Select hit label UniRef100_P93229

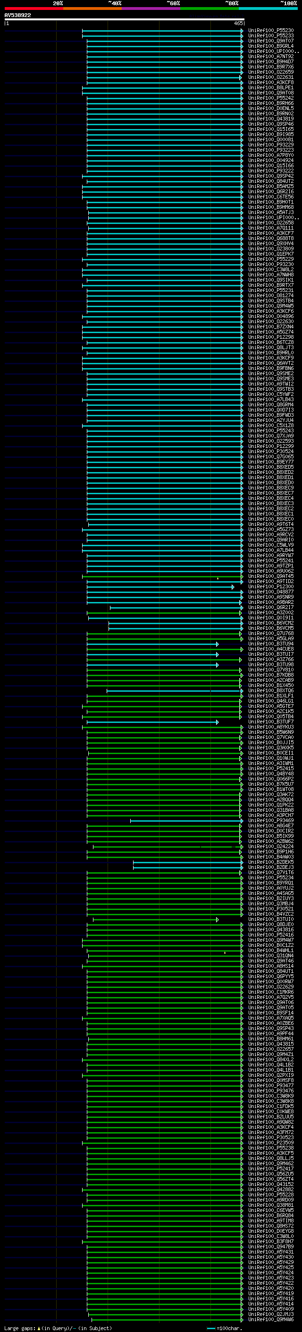(x=270, y=145)
